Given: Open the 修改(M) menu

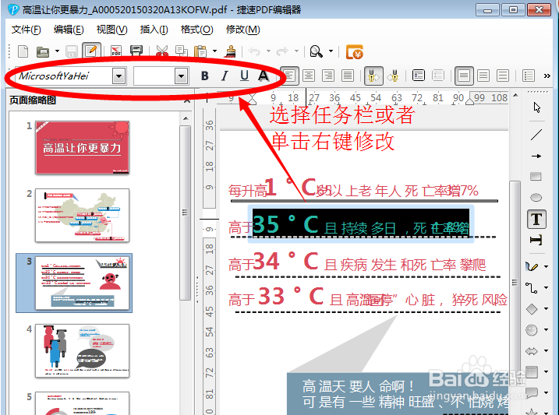Looking at the screenshot, I should point(242,29).
